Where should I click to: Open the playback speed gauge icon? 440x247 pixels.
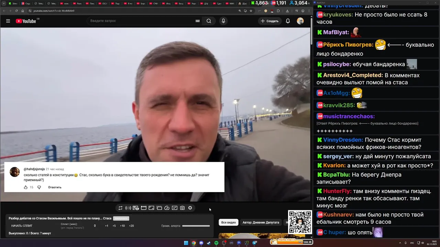[167, 208]
